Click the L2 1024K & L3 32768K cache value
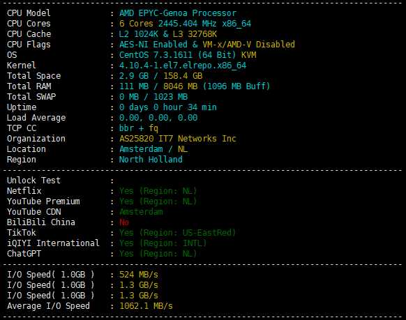This screenshot has height=320, width=406. 168,34
